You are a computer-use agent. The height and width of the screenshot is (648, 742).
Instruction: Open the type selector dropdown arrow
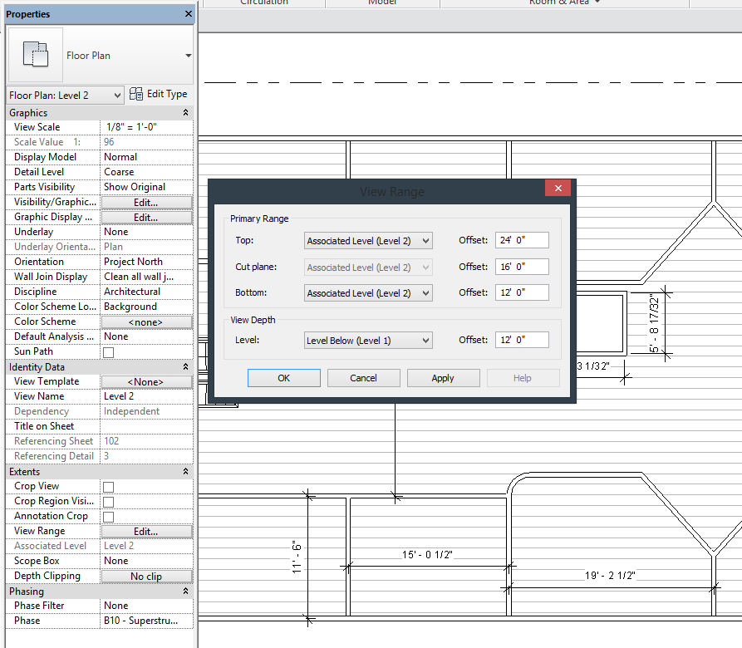pyautogui.click(x=188, y=56)
